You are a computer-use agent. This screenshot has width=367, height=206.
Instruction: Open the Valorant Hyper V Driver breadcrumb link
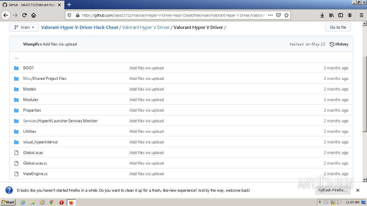click(x=146, y=27)
